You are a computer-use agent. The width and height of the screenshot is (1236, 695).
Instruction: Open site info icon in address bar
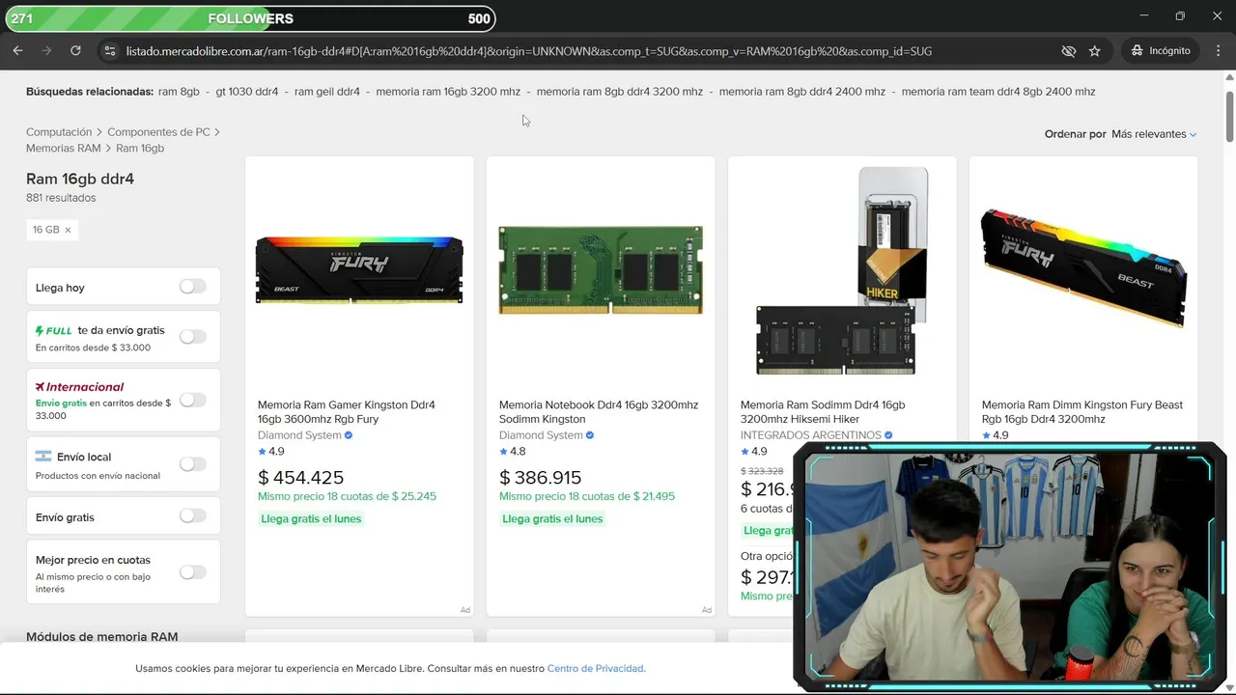click(109, 51)
